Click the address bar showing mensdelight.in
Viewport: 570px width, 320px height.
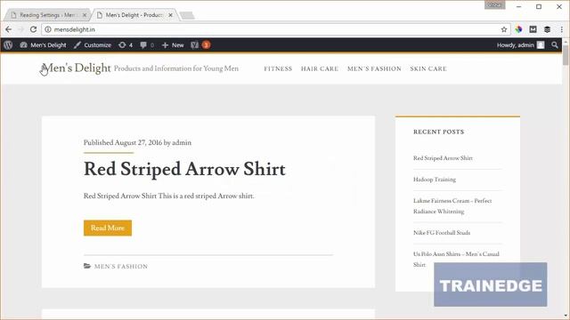[273, 29]
